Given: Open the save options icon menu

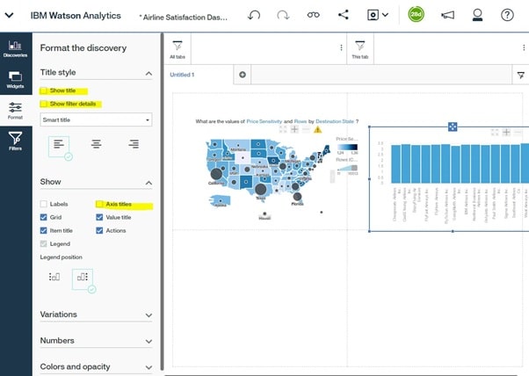Looking at the screenshot, I should 378,15.
